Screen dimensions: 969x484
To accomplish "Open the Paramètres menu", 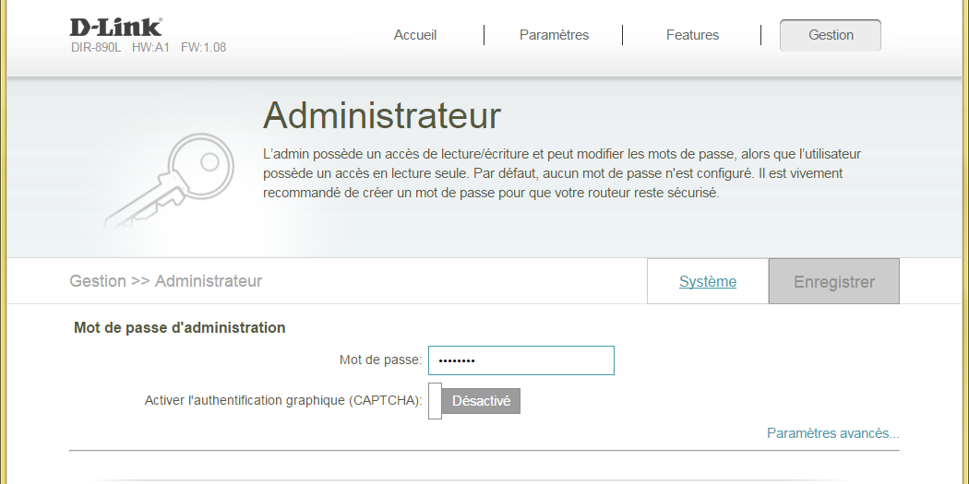I will [554, 35].
